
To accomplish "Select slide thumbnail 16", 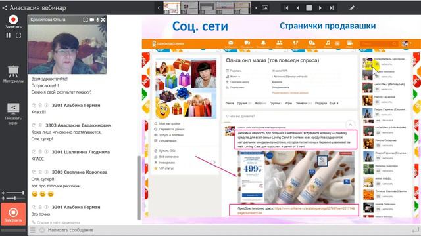I will [172, 8].
